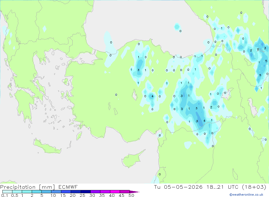Click the 30–35 mm purple legend swatch
269x197 pixels.
(x=95, y=192)
